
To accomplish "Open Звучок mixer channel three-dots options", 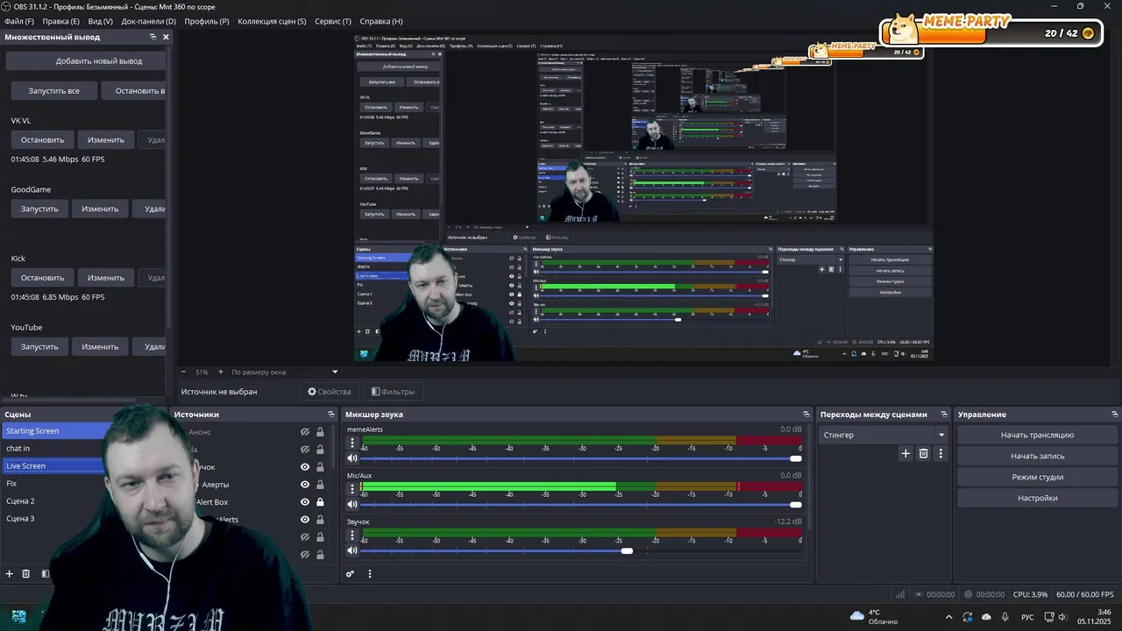I will pyautogui.click(x=352, y=535).
